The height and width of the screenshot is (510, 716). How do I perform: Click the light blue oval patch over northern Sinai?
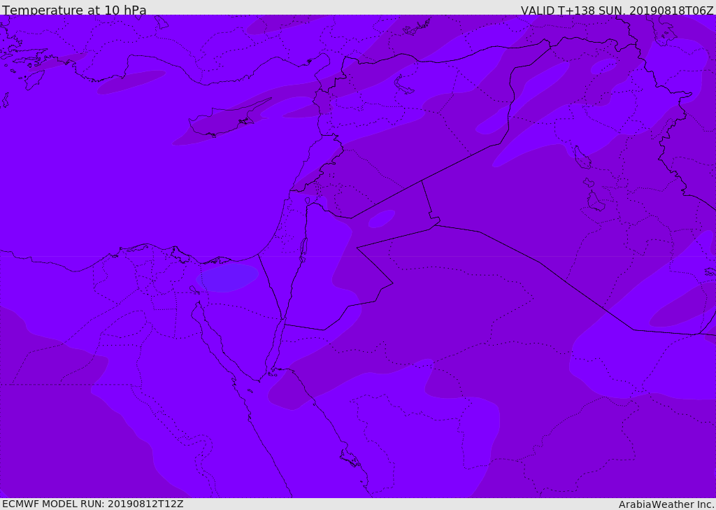click(x=227, y=278)
